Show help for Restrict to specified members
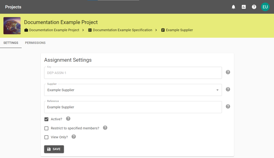The width and height of the screenshot is (274, 158). (x=105, y=128)
